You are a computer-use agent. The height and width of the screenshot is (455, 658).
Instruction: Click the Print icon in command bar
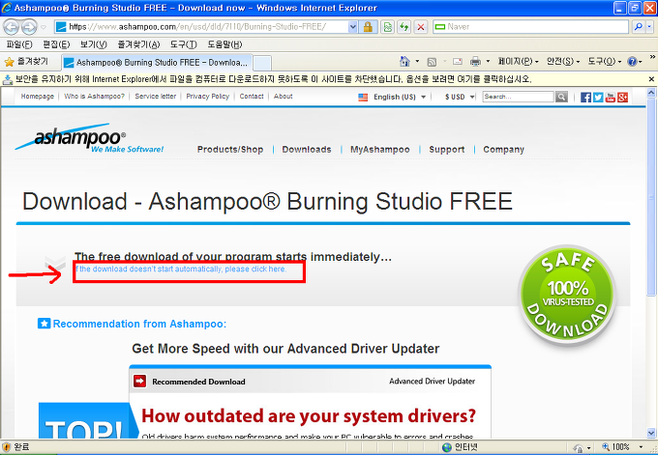click(x=475, y=62)
